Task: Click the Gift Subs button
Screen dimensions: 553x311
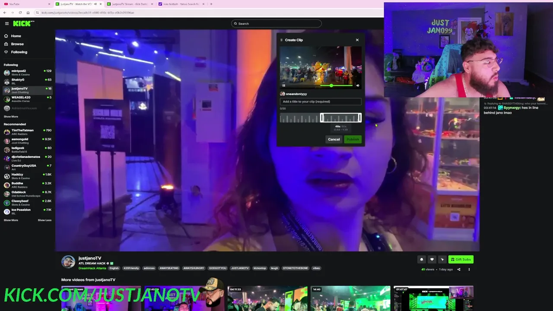Action: (x=461, y=260)
